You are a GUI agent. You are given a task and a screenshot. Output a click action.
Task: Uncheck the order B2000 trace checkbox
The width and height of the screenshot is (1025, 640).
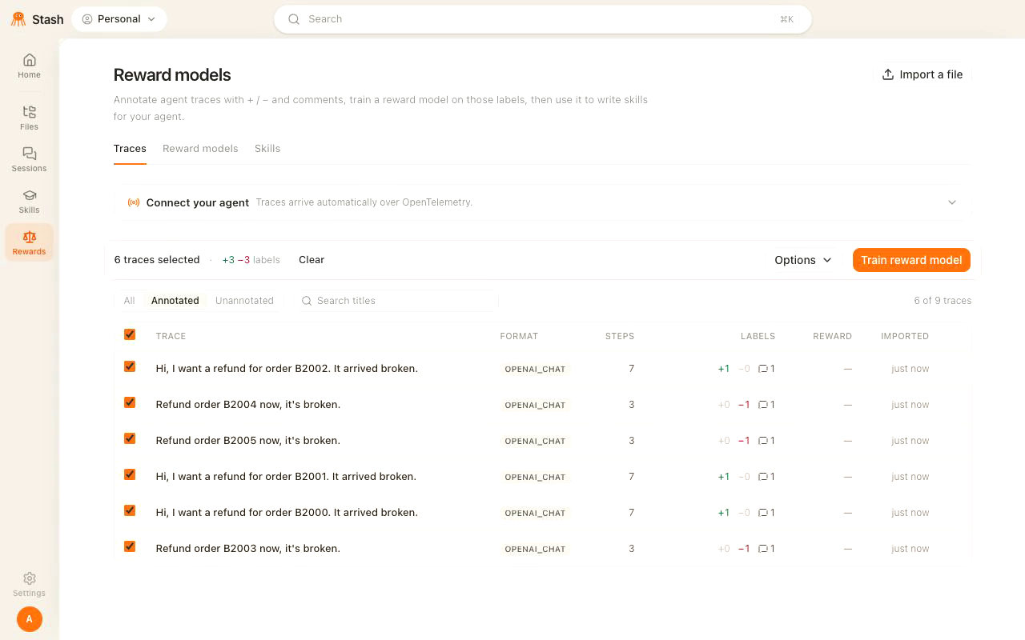click(130, 510)
